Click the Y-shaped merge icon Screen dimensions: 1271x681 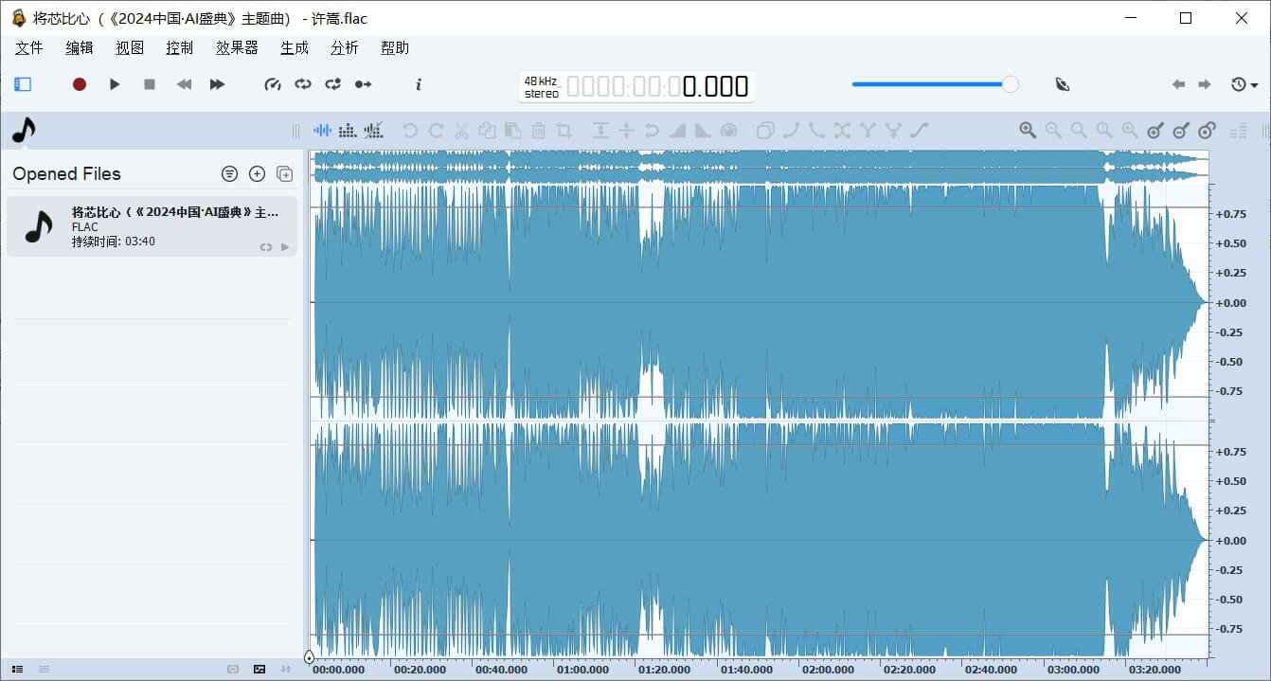[x=867, y=131]
